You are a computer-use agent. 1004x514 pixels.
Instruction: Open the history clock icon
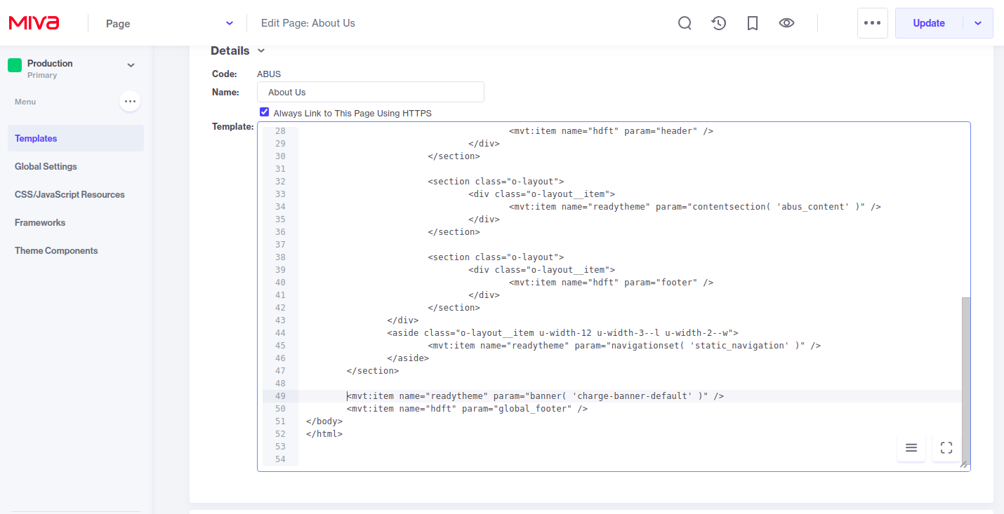point(718,23)
